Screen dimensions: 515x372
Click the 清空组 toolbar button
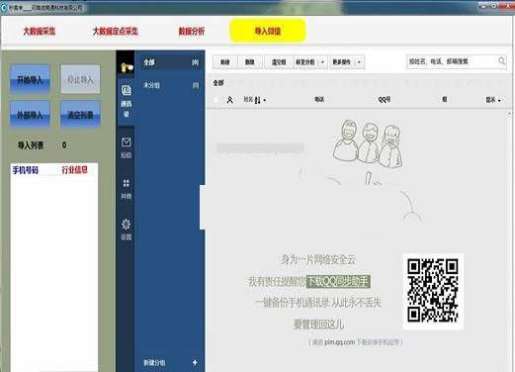click(279, 62)
